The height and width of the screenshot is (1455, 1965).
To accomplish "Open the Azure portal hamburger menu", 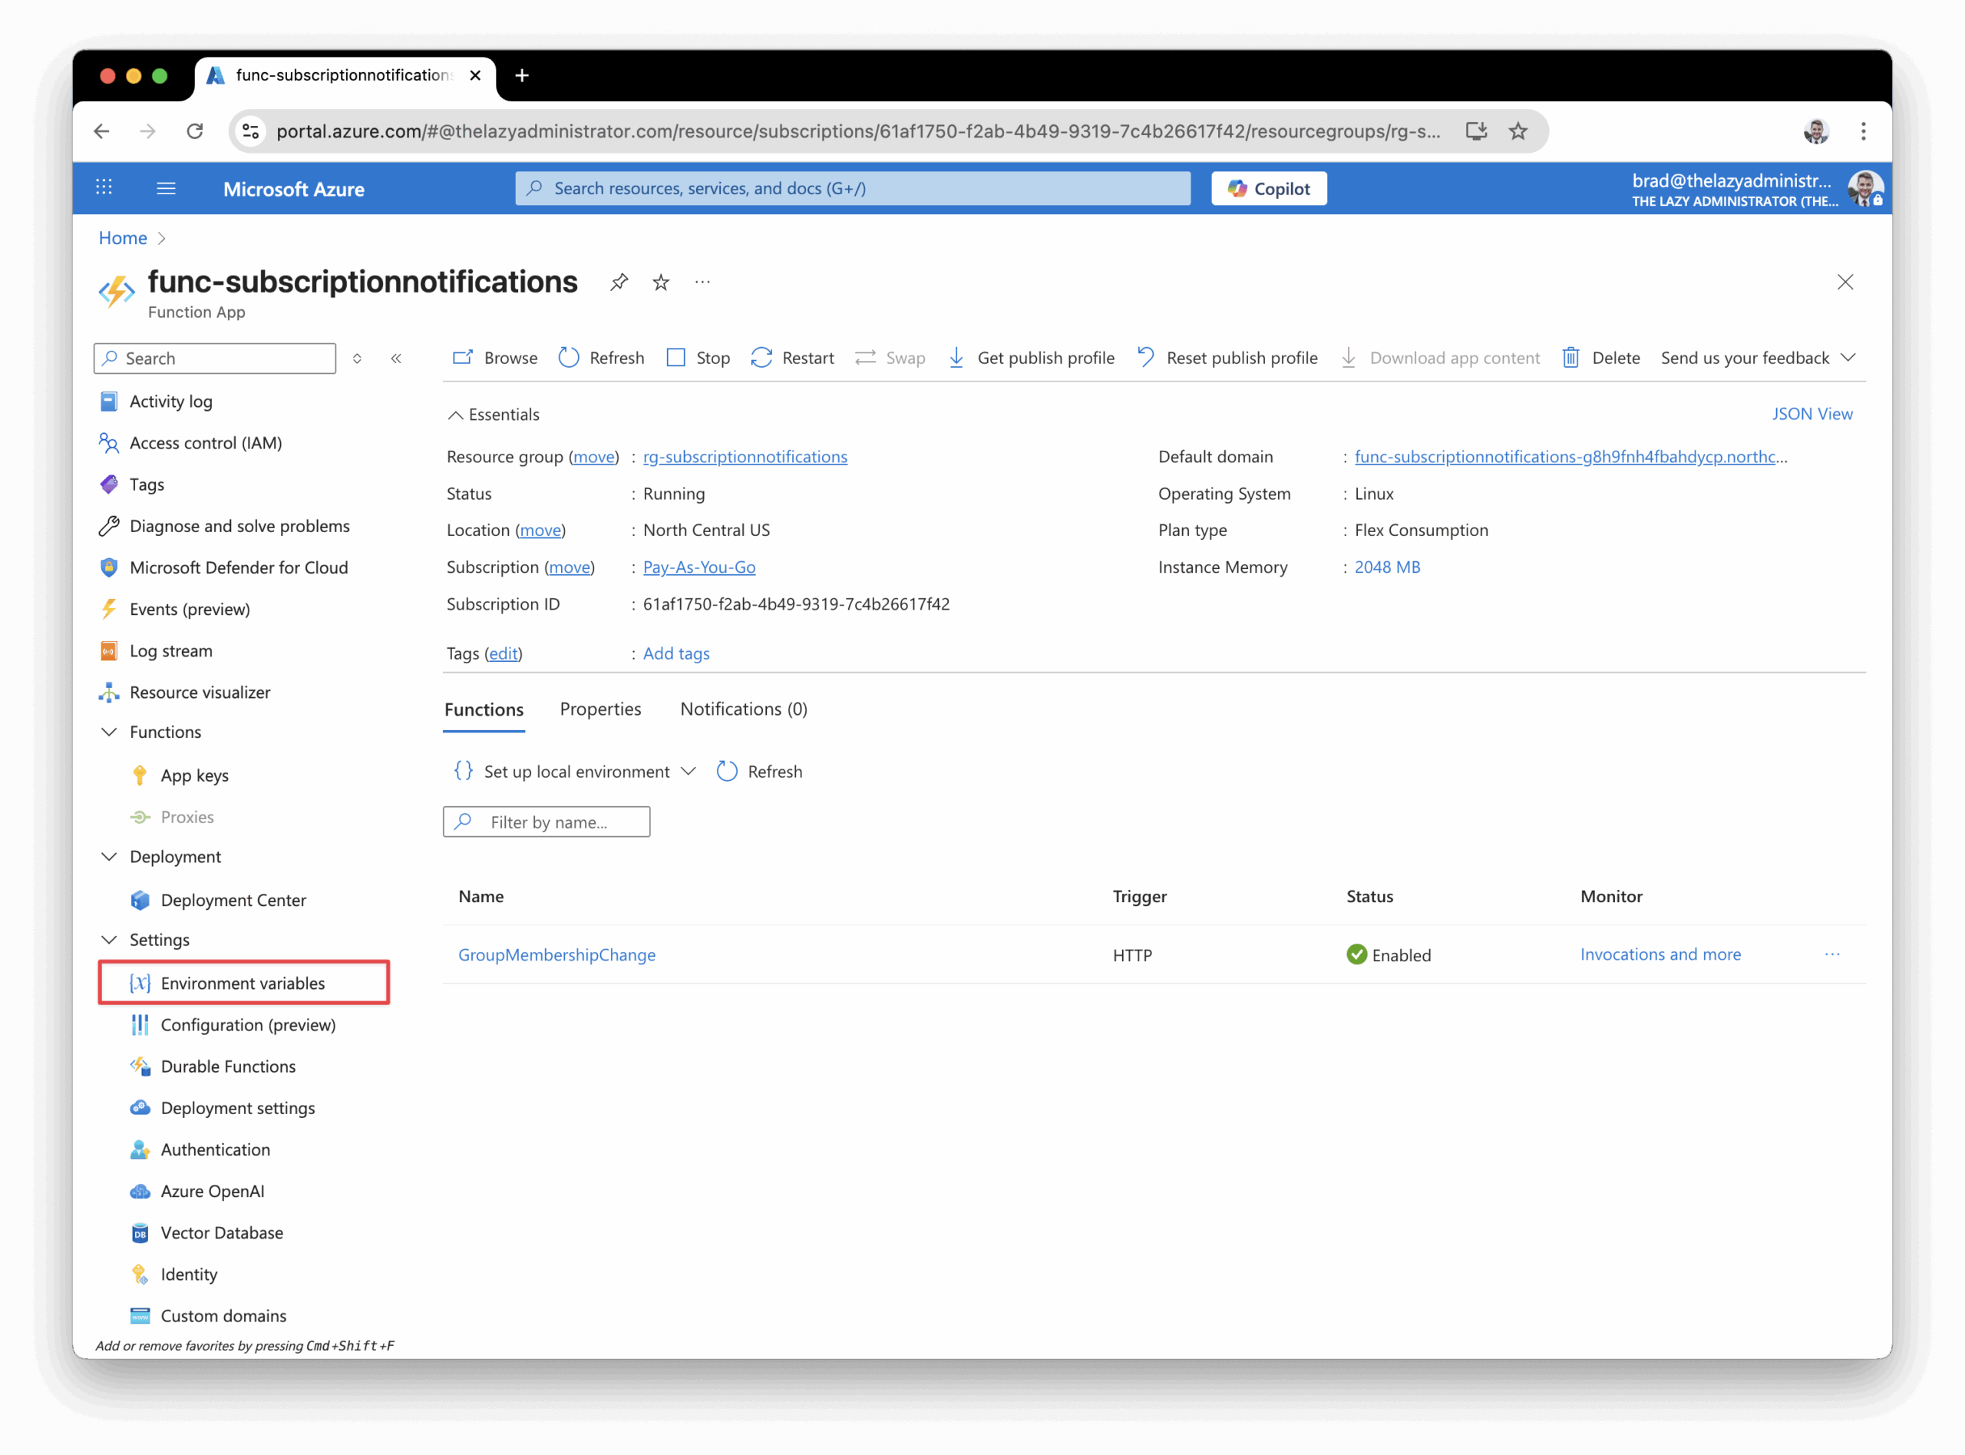I will tap(167, 188).
